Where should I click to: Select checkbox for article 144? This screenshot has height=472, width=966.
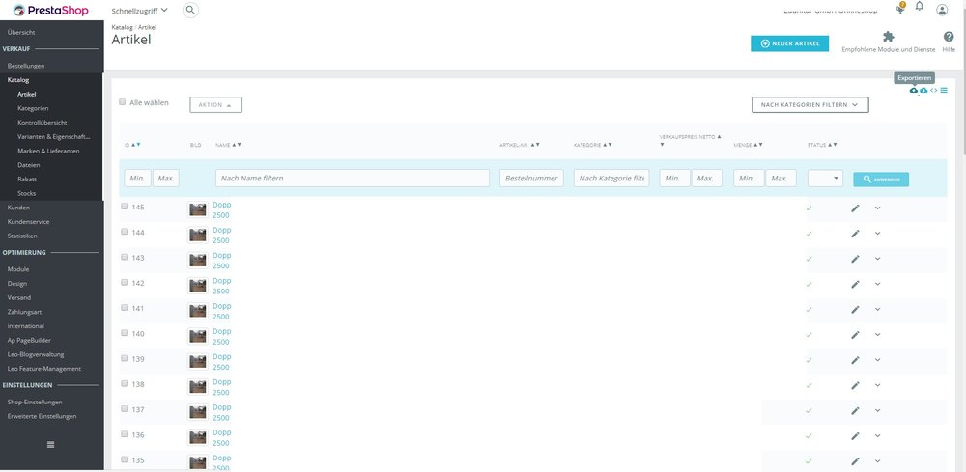pos(125,232)
